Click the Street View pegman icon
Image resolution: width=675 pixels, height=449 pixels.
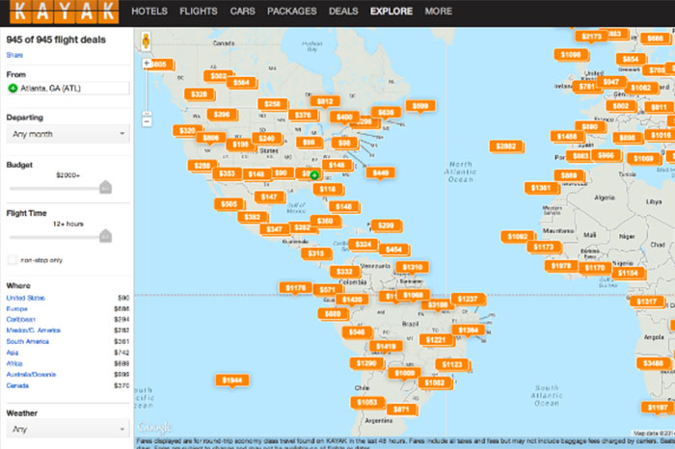[x=146, y=41]
